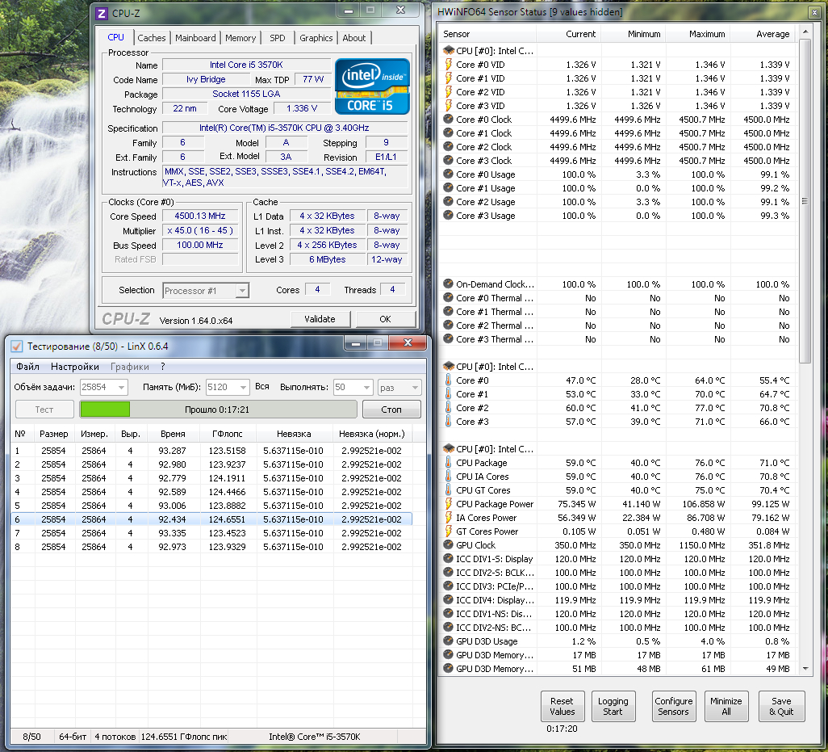Viewport: 828px width, 752px height.
Task: Click the HWiNFO64 vertical scrollbar thumb
Action: pos(805,201)
